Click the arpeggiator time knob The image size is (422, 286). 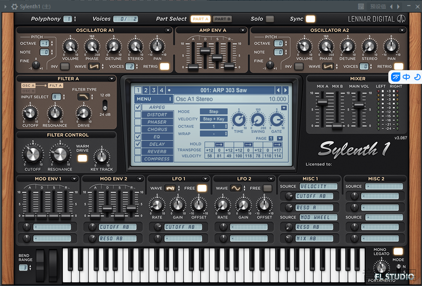(x=239, y=120)
